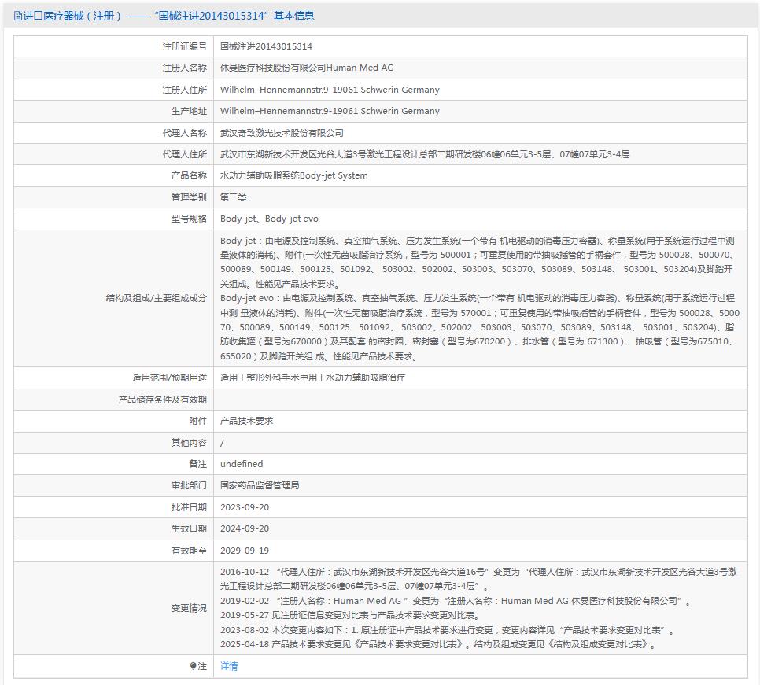Screen dimensions: 760x685
Task: Select product name 水动力辅助吸脂系统Body-jet System
Action: click(293, 175)
